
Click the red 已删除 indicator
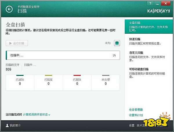point(77,75)
